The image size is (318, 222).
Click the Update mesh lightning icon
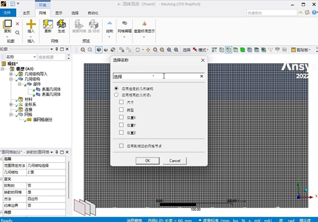click(x=48, y=24)
